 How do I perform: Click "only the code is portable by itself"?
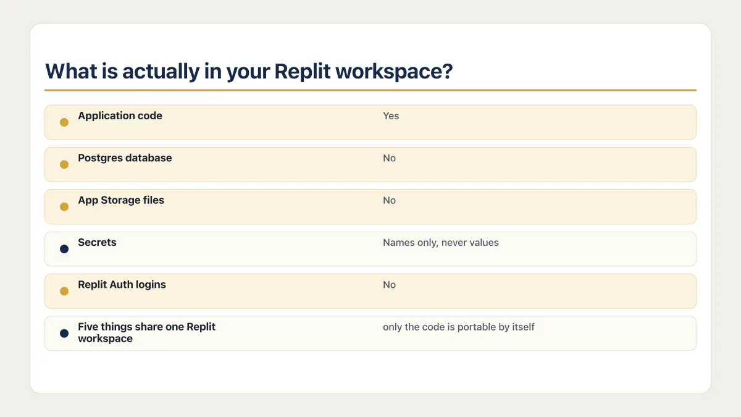(459, 327)
